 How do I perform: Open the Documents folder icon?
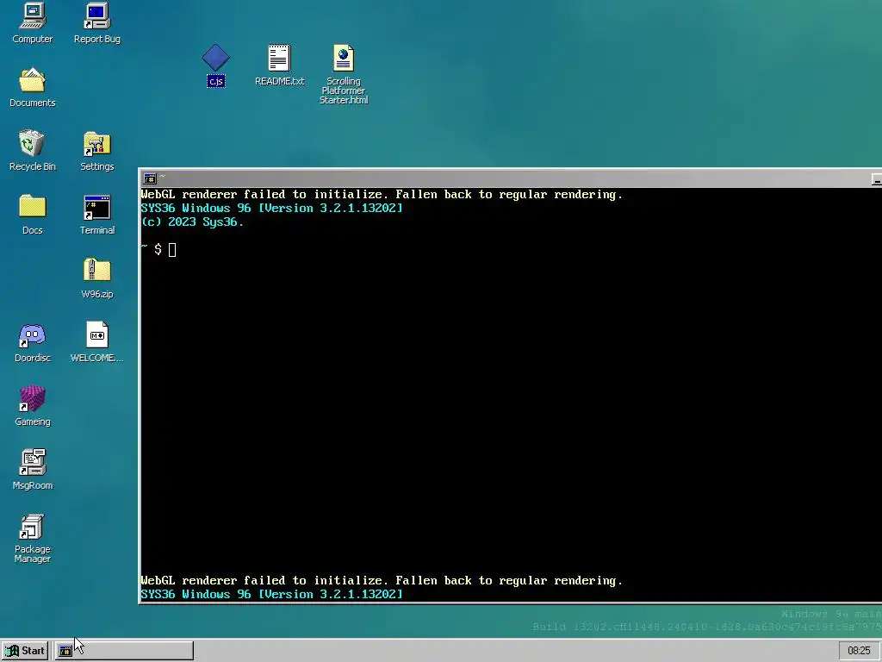32,87
